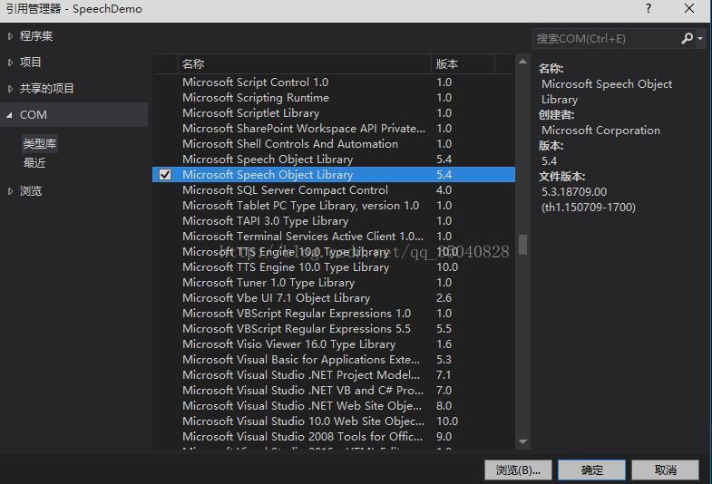Select Microsoft Visual Studio .NET Project Model row
712x484 pixels.
point(334,375)
